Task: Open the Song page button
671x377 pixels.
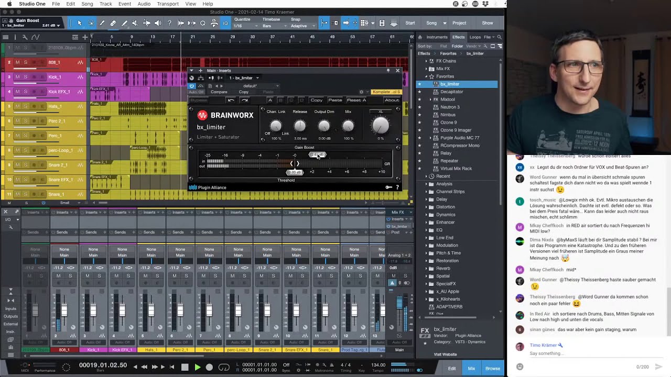Action: tap(431, 23)
